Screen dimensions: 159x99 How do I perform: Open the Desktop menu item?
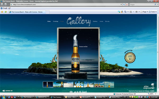pyautogui.click(x=56, y=21)
